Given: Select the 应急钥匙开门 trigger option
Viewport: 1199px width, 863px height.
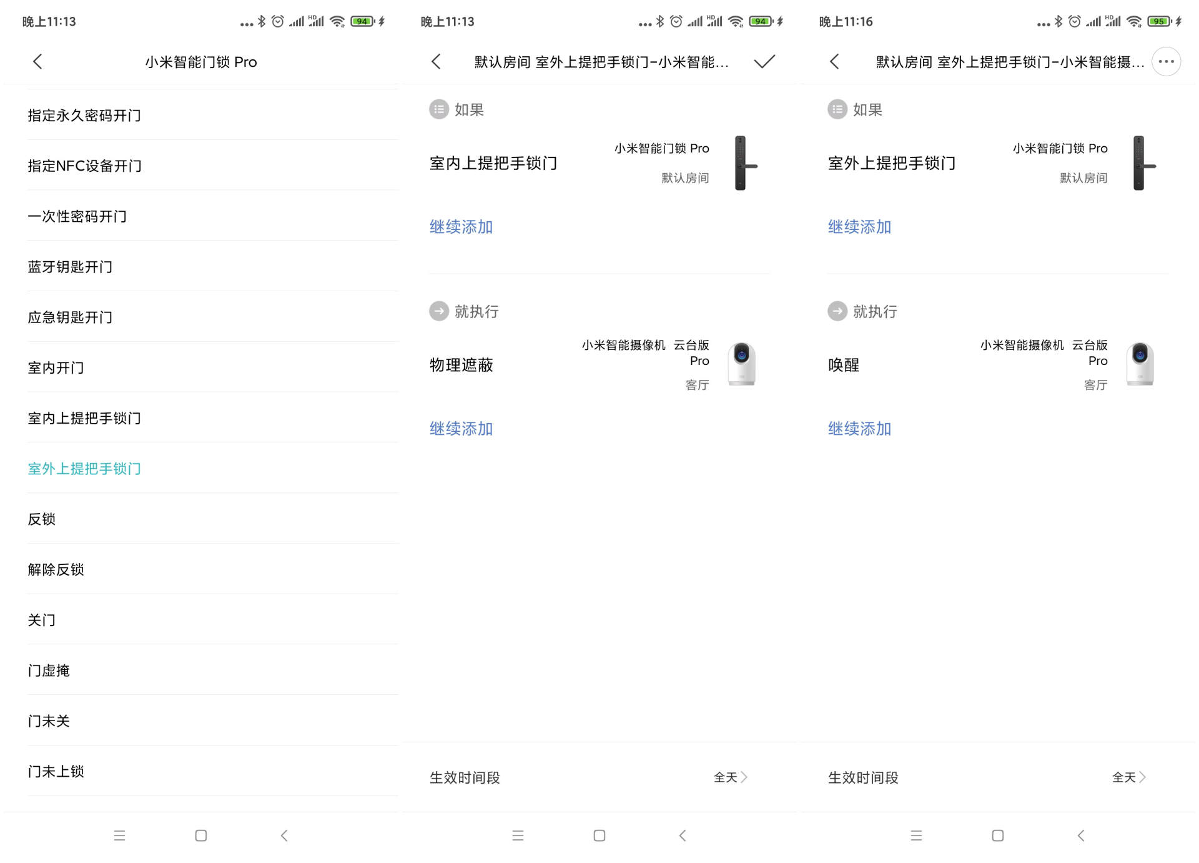Looking at the screenshot, I should 70,317.
